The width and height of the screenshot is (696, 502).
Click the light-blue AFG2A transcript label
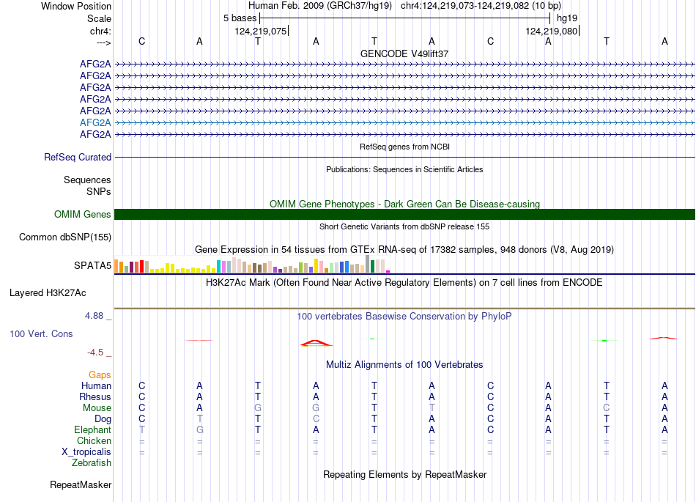click(95, 122)
